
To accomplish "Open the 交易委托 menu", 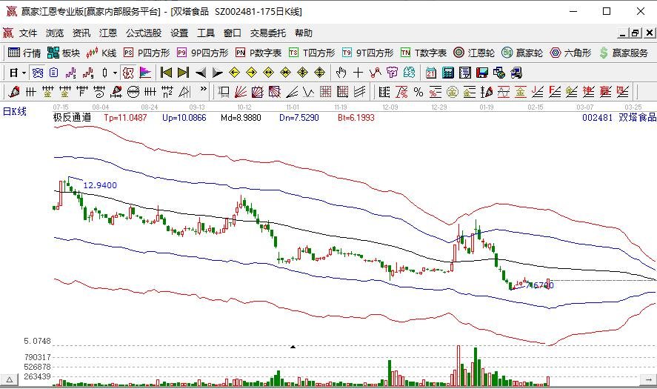I will point(267,33).
